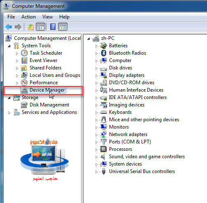
Task: Select the Processors category label
Action: point(121,149)
